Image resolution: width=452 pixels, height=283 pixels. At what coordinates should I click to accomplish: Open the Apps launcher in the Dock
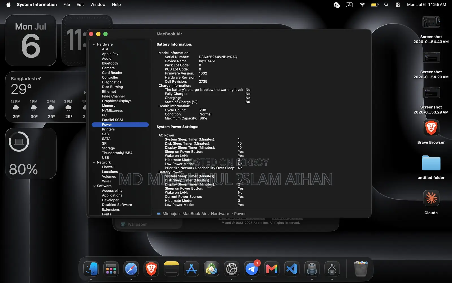[111, 269]
